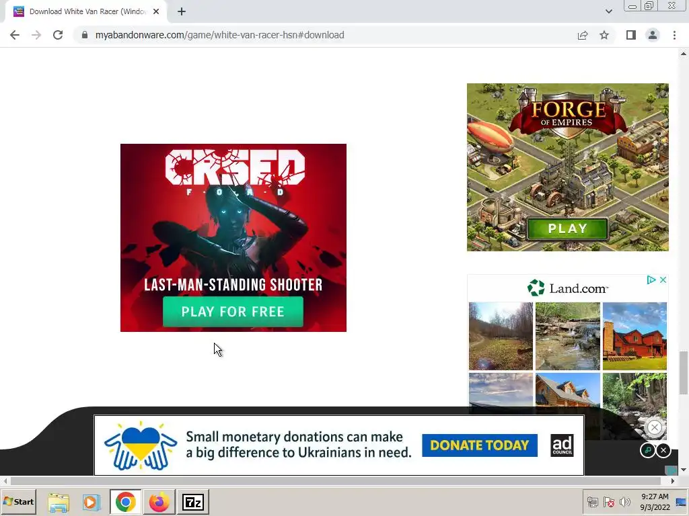Click the vertical scrollbar thumb

click(x=684, y=373)
